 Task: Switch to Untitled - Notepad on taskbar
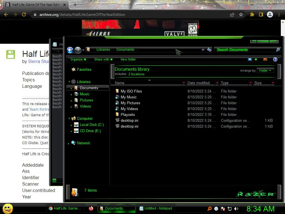tap(156, 208)
